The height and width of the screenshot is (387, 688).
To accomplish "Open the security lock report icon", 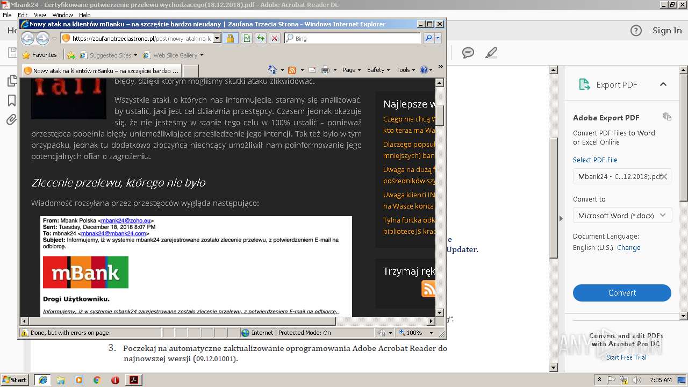I will tap(230, 38).
